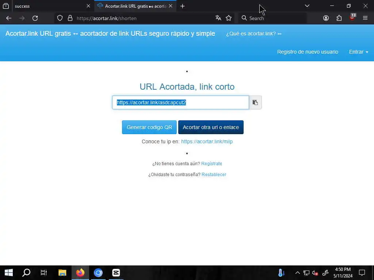Open Chromium-style browser taskbar icon
The width and height of the screenshot is (374, 280).
point(98,273)
